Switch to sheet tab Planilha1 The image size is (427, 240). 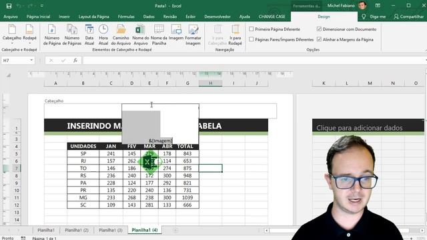click(46, 230)
